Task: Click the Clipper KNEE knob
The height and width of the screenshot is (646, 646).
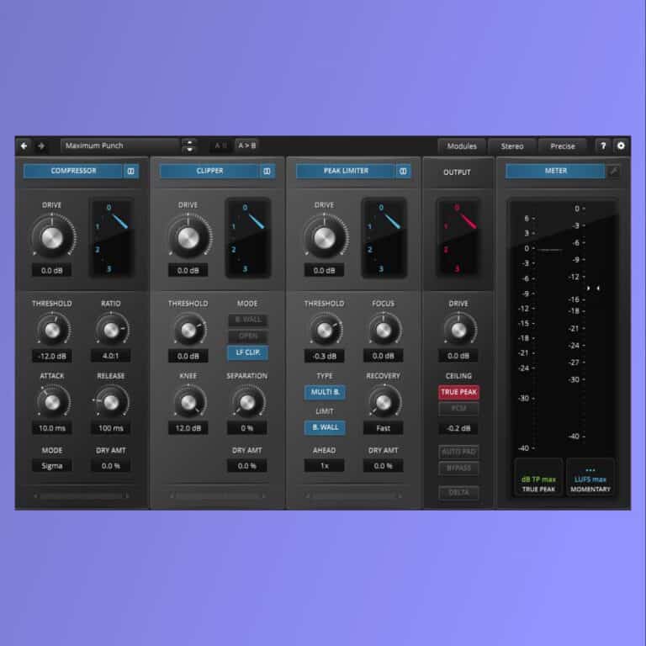Action: point(188,402)
